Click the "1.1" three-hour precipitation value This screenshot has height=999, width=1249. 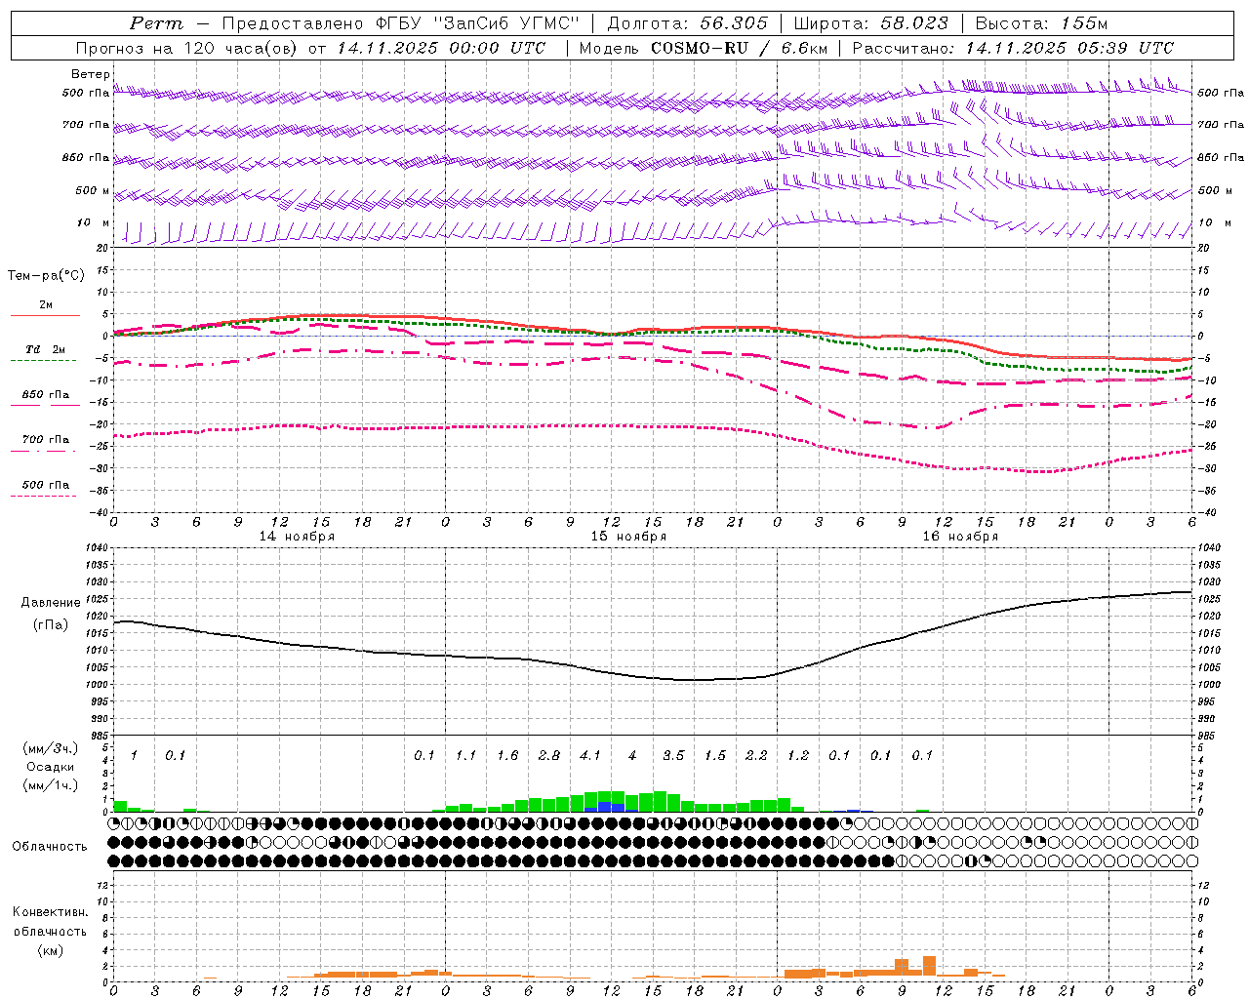[466, 756]
